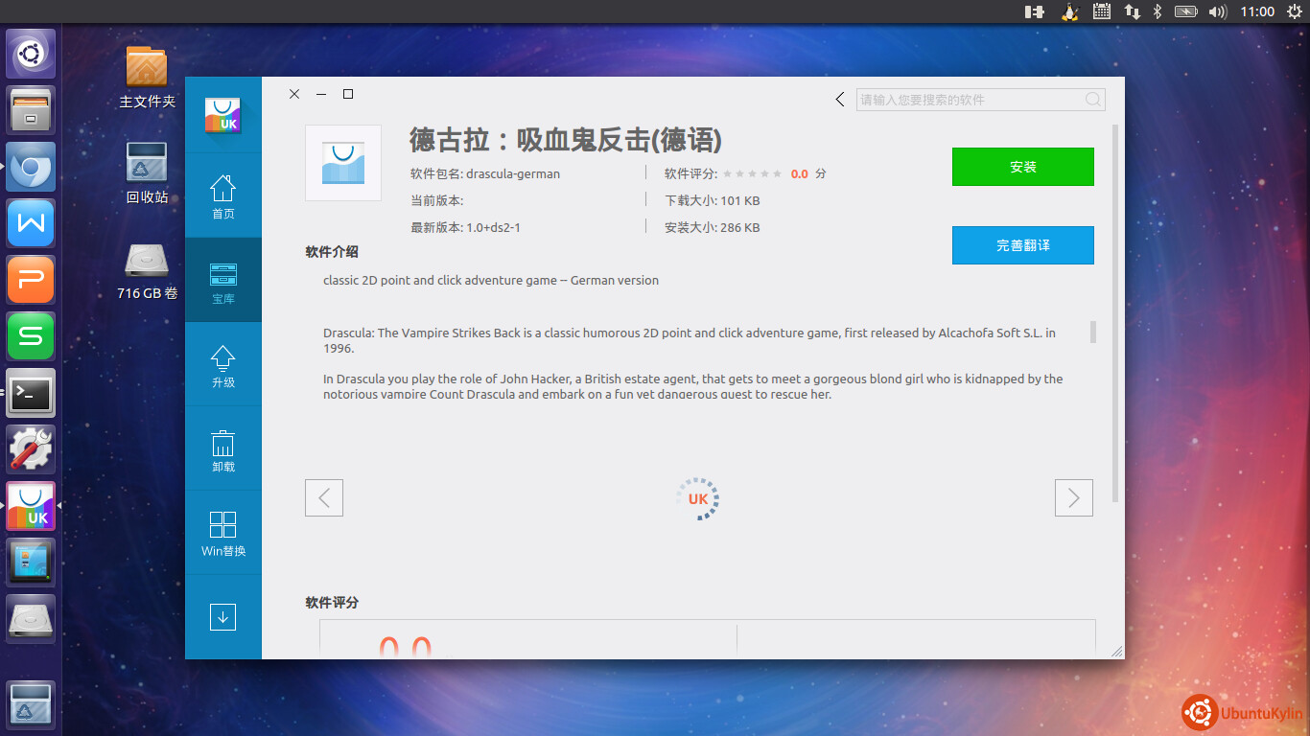Click the download tasks arrow icon in sidebar

pyautogui.click(x=222, y=616)
